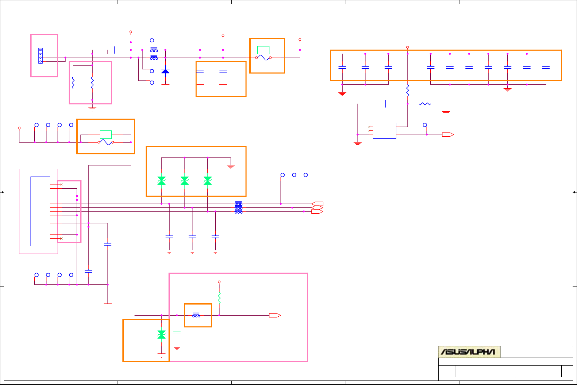Select red output port beside blue IC
This screenshot has width=577, height=385.
point(448,135)
